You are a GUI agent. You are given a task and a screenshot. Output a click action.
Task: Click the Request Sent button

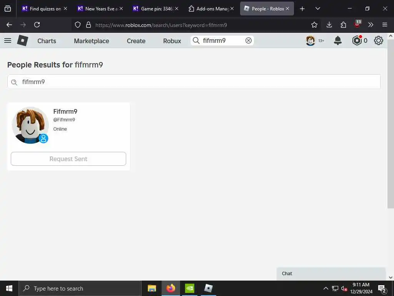coord(68,159)
